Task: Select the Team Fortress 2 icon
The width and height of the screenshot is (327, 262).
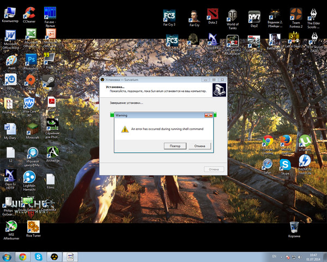Action: (x=296, y=18)
